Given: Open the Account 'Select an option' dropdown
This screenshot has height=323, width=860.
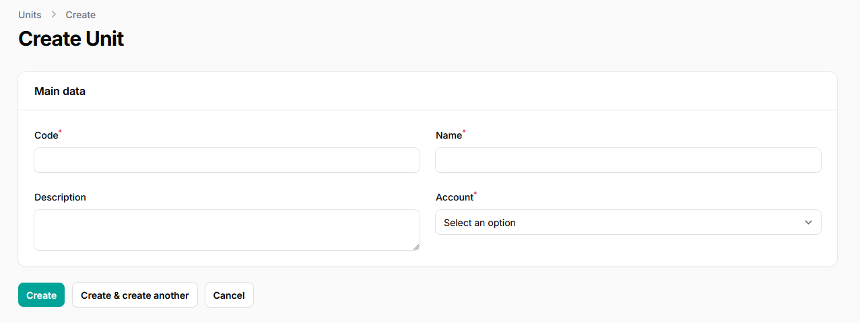Looking at the screenshot, I should [620, 223].
